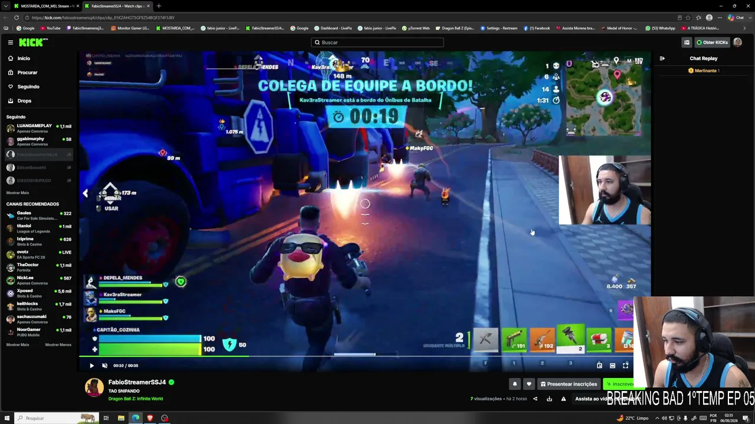Open Iziprime recommended channel avatar
The height and width of the screenshot is (424, 755).
11,241
